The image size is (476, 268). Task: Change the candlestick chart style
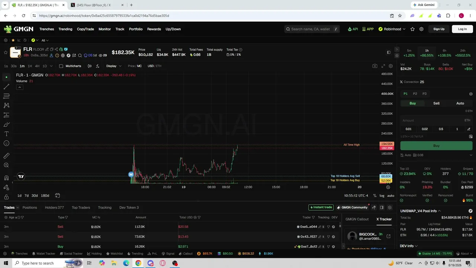coord(90,66)
